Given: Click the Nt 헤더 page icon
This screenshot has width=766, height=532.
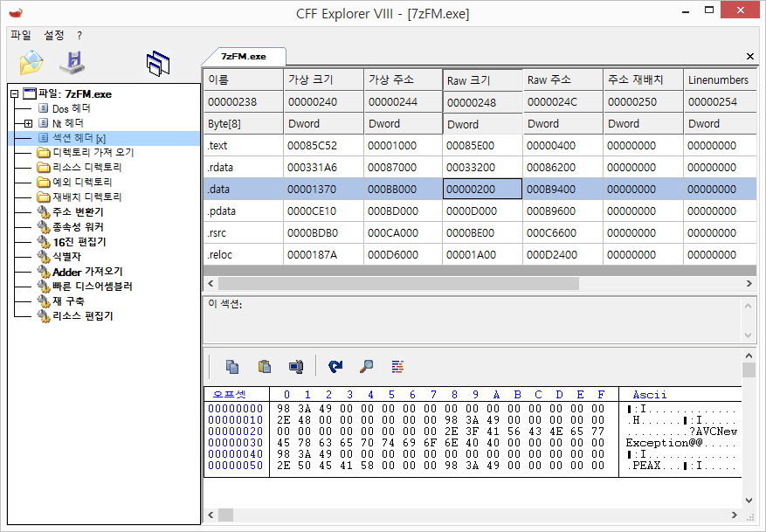Looking at the screenshot, I should 43,122.
